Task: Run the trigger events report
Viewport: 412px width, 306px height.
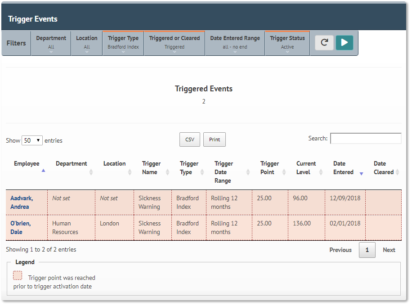Action: pyautogui.click(x=345, y=43)
